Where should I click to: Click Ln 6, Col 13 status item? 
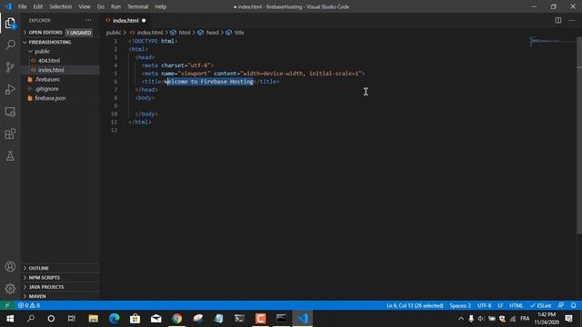click(415, 305)
